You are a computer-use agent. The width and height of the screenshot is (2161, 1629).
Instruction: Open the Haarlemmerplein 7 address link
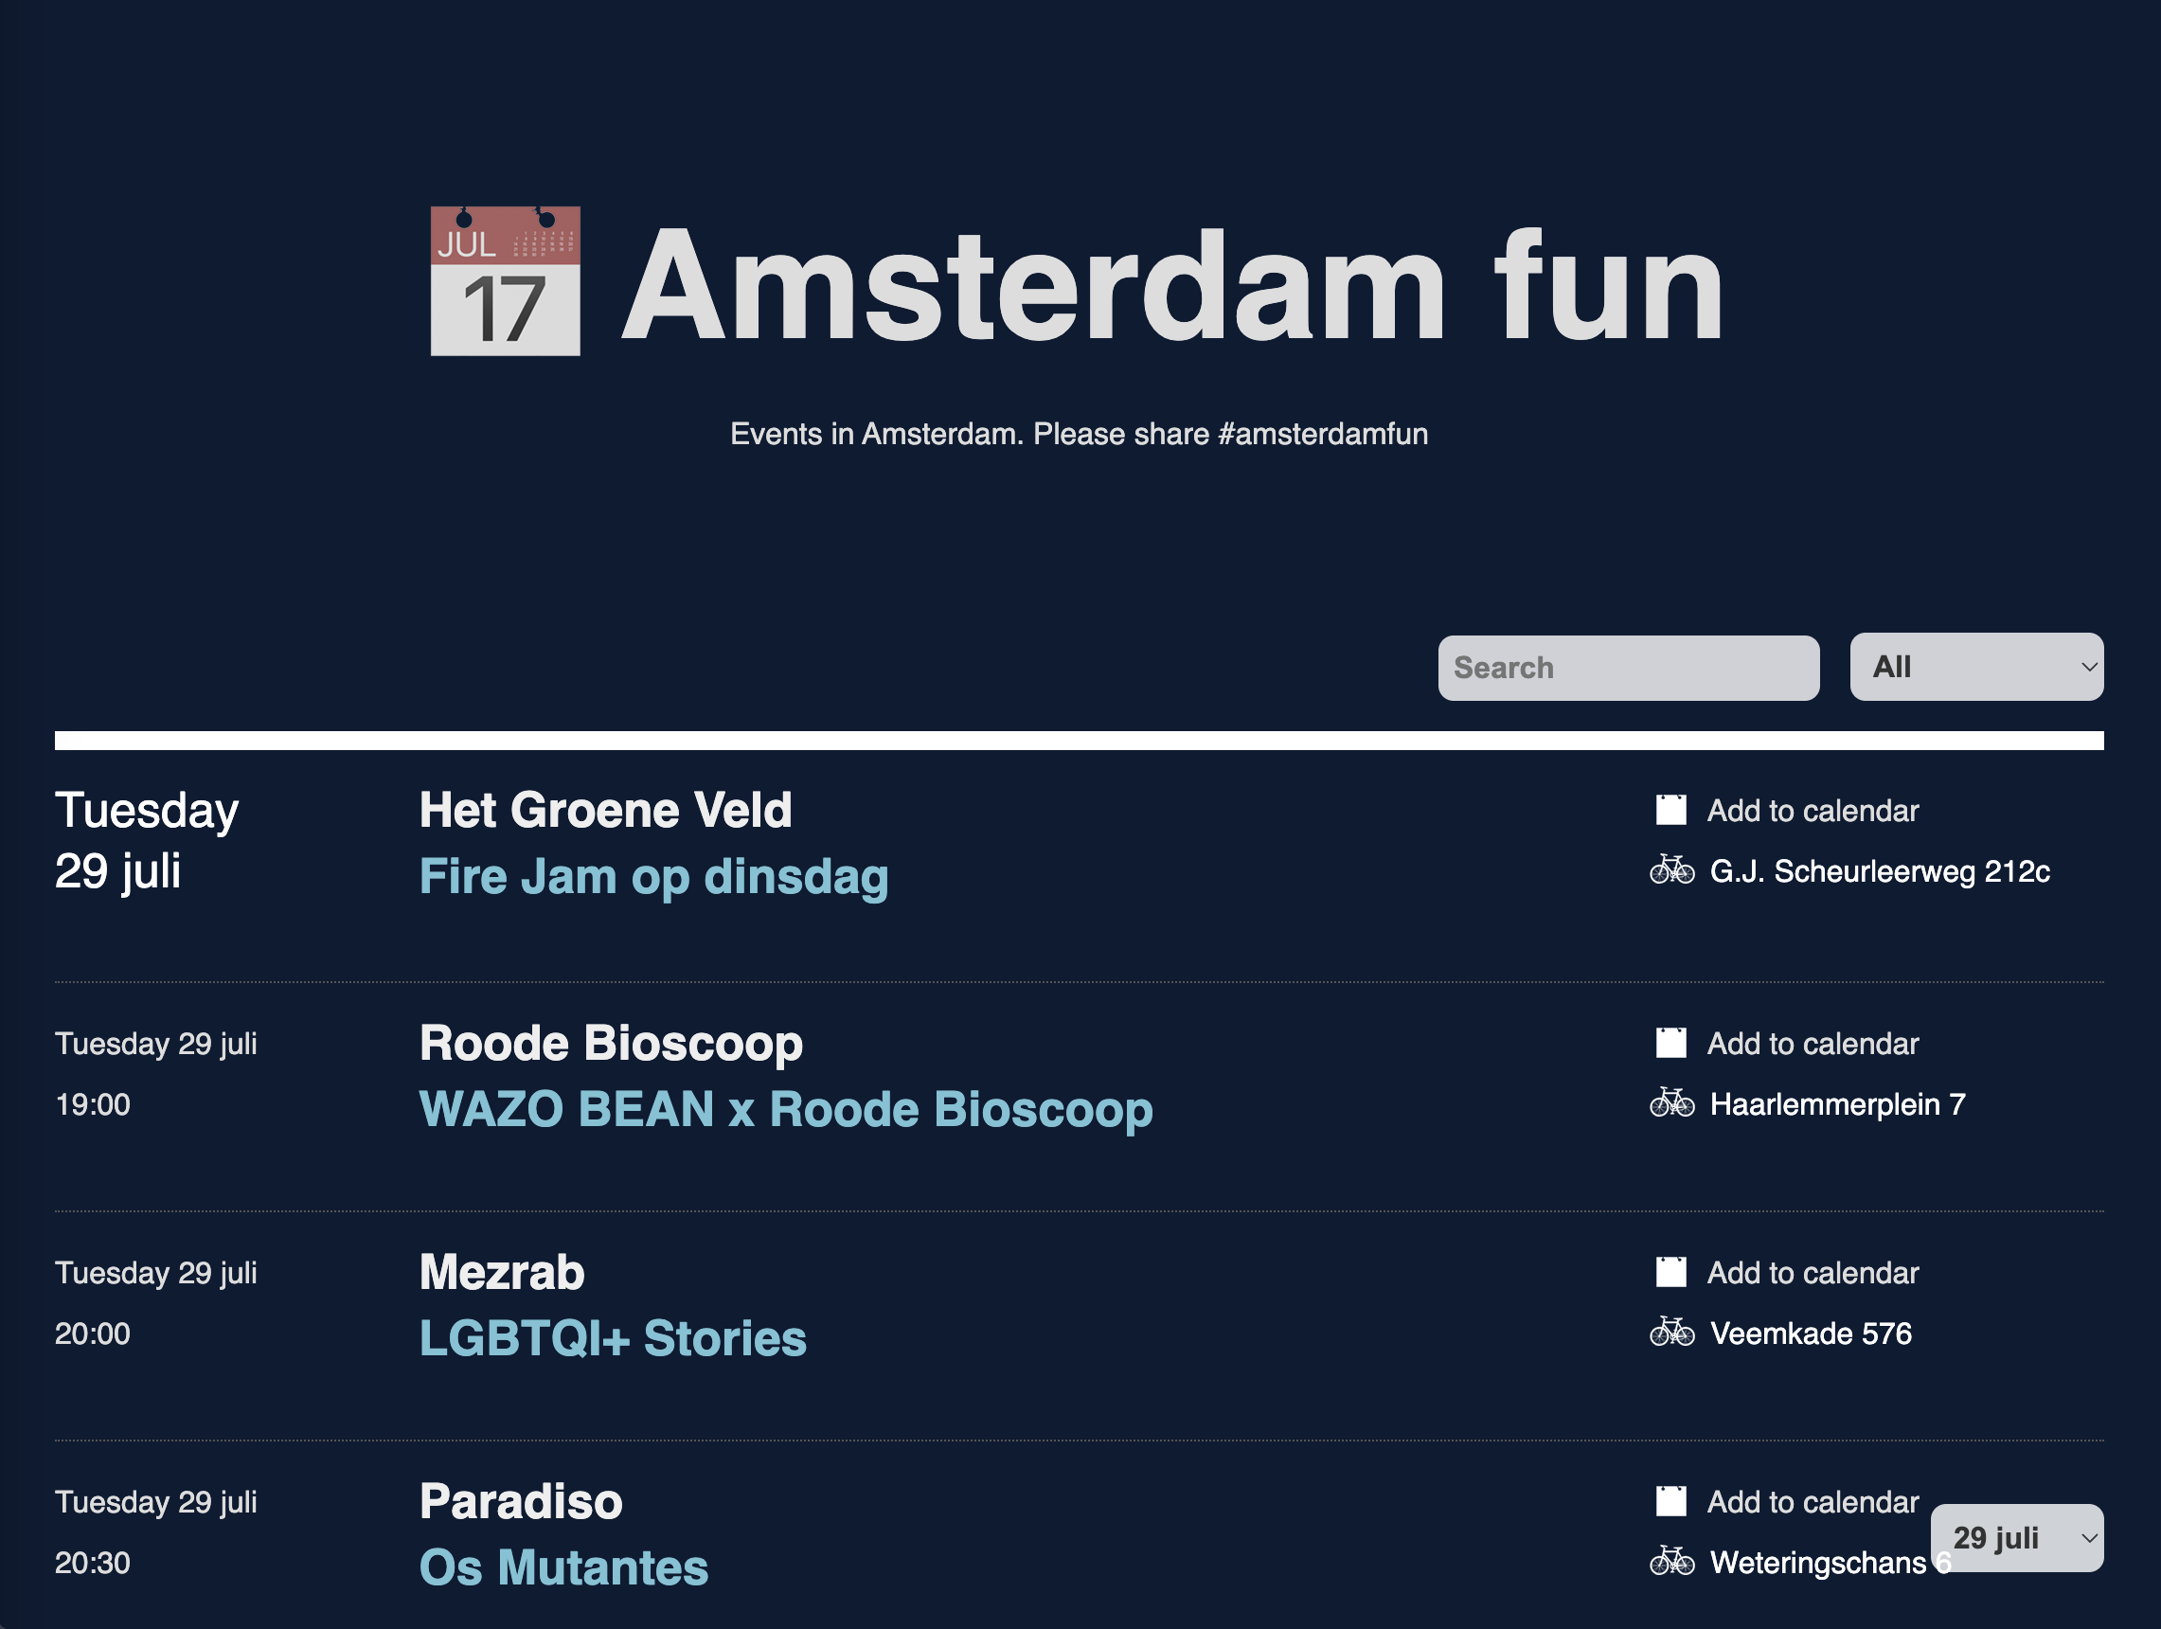pos(1836,1104)
